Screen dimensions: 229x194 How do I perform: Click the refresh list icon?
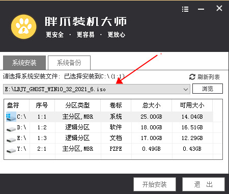pos(192,77)
